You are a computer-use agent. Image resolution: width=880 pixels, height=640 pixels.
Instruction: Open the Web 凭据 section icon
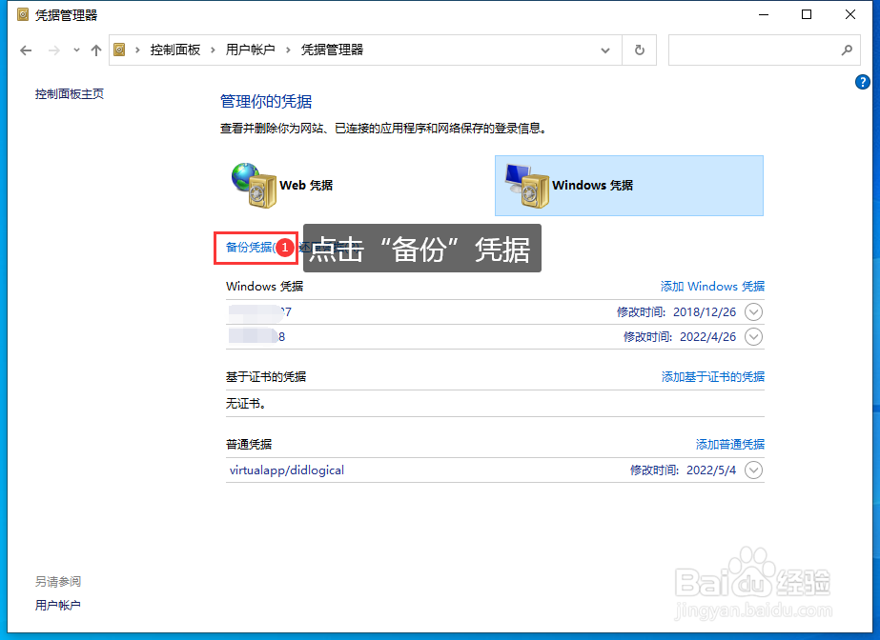pyautogui.click(x=256, y=186)
